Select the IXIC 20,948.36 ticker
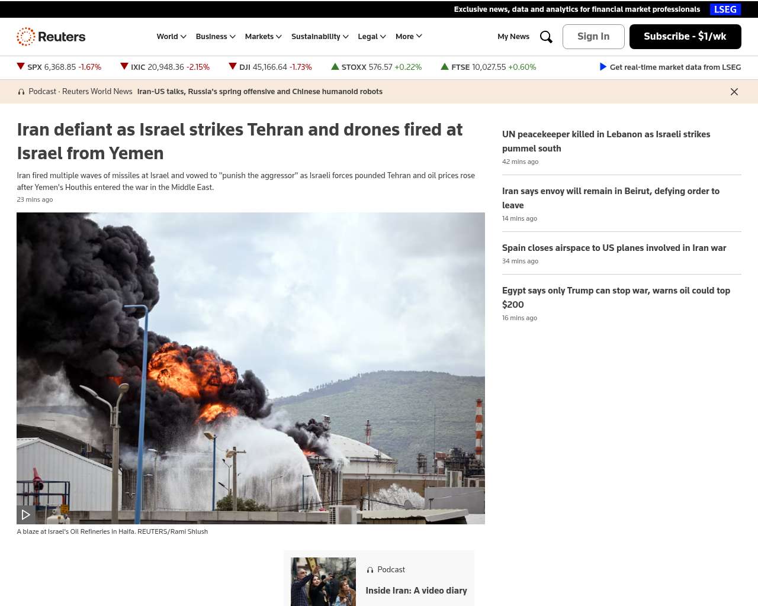 (x=165, y=67)
